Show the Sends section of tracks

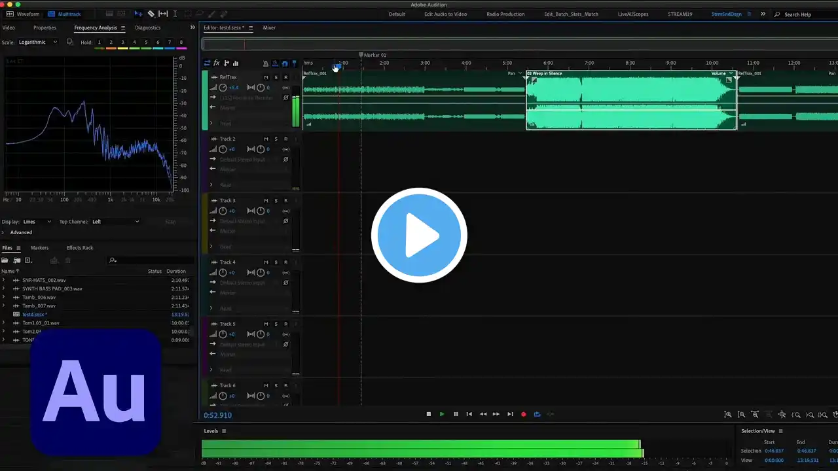[x=226, y=63]
